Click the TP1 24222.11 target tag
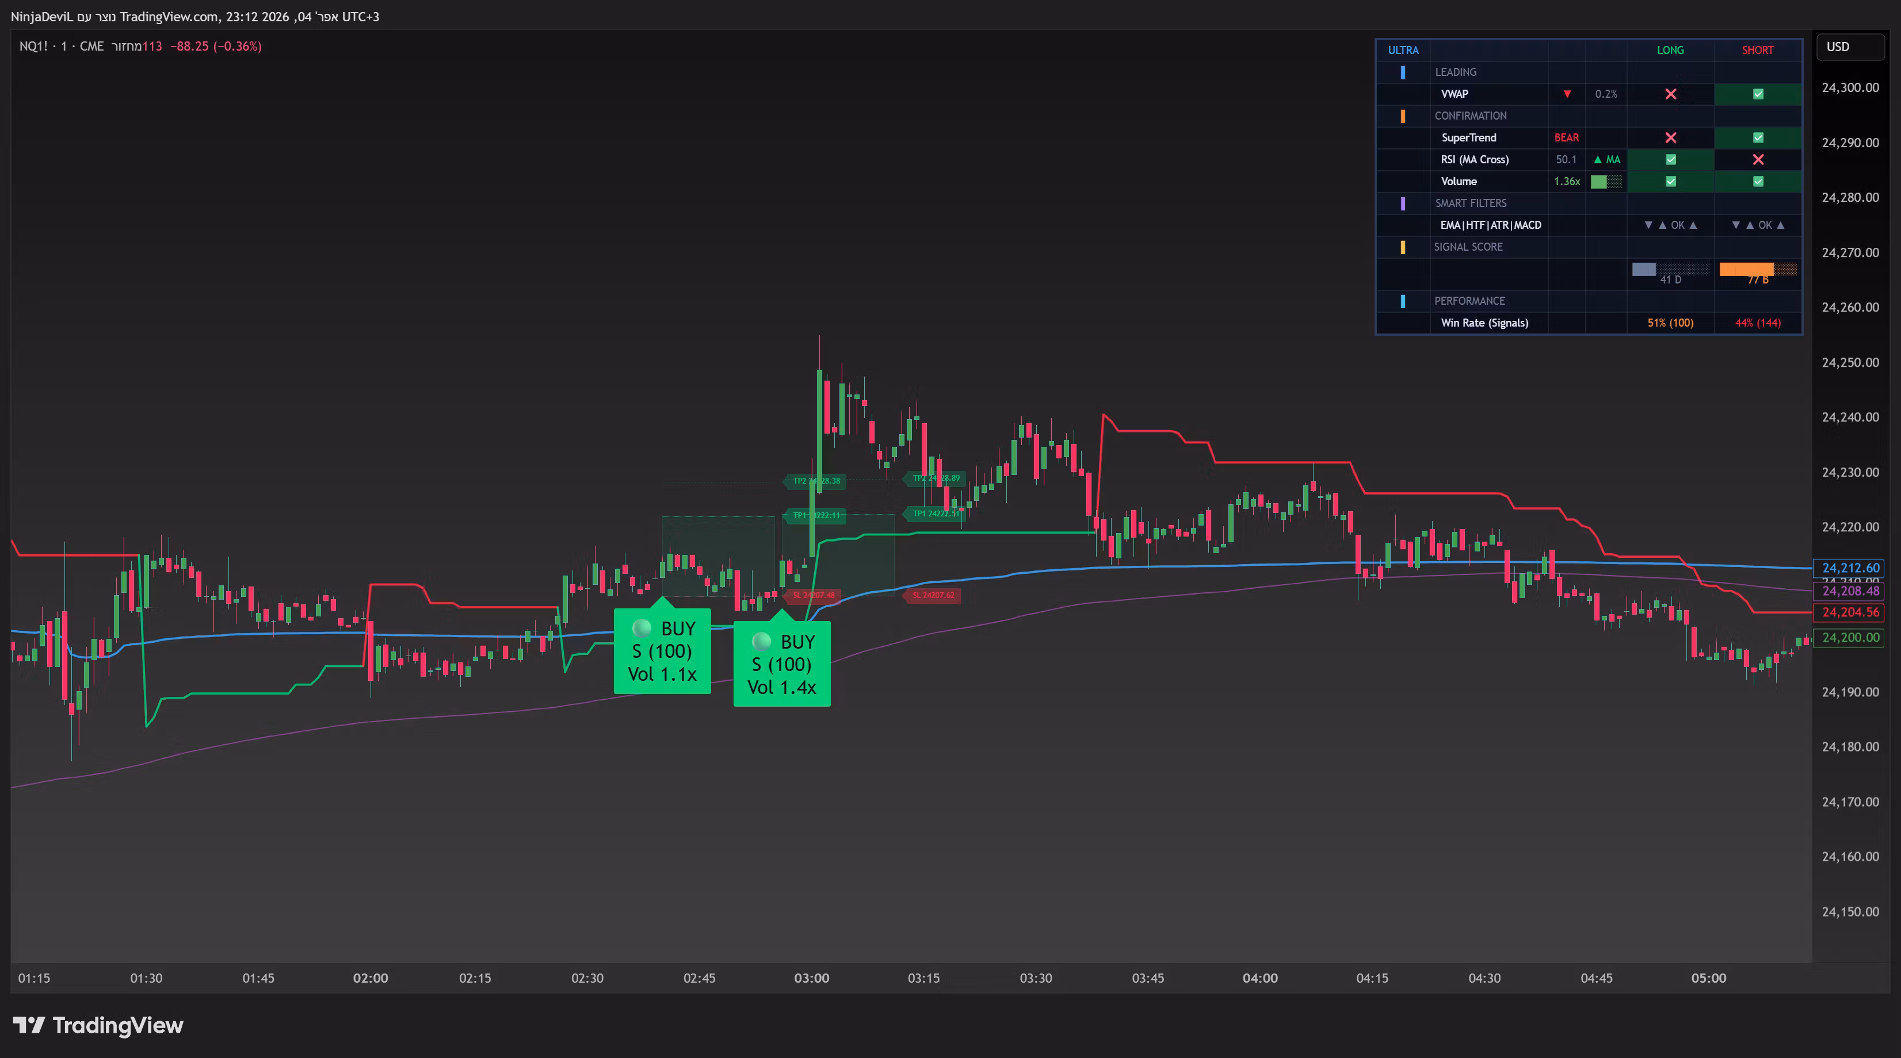This screenshot has height=1058, width=1901. pyautogui.click(x=815, y=515)
